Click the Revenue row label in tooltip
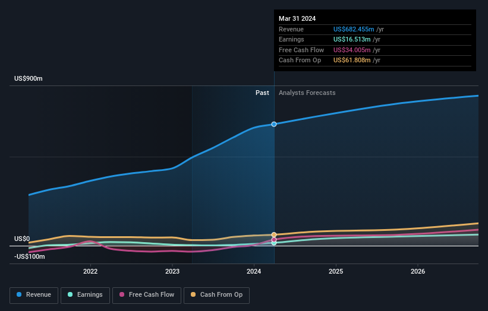Screen dimensions: 488x311 point(291,29)
